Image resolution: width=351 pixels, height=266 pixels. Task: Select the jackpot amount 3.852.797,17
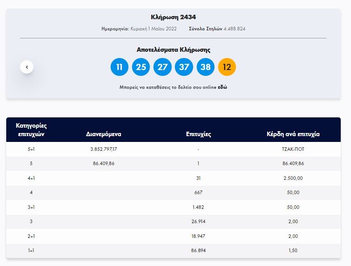click(x=103, y=149)
